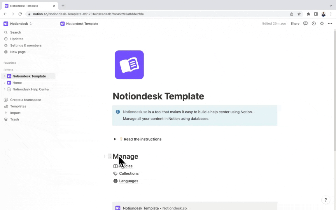Click the browser back arrow
Screen dimensions: 336x210
pos(5,14)
